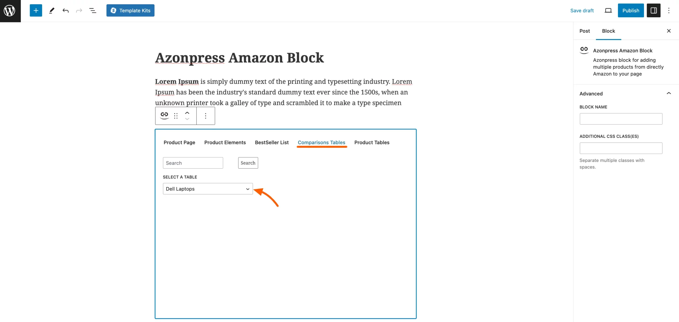679x322 pixels.
Task: Click the Settings panel toggle icon
Action: (x=654, y=10)
